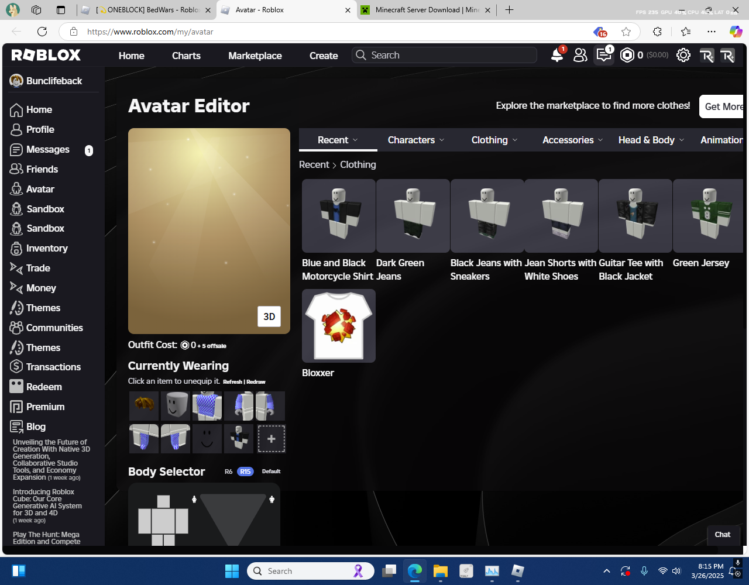Expand the Accessories dropdown tab
The width and height of the screenshot is (749, 585).
click(x=573, y=140)
